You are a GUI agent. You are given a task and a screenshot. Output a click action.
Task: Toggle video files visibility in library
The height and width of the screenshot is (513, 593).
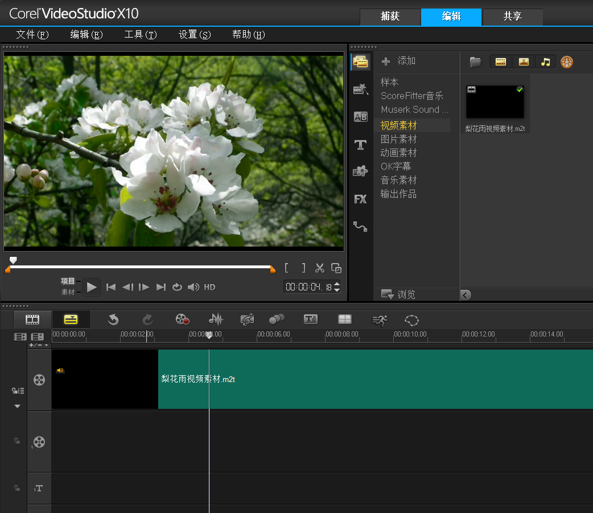pos(501,62)
